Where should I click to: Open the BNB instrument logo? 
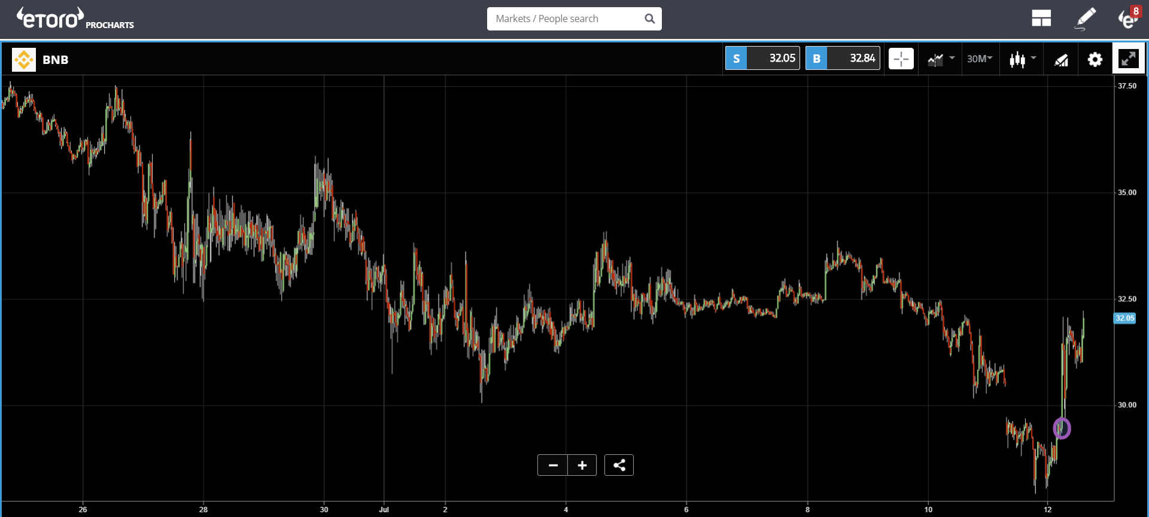pyautogui.click(x=24, y=60)
